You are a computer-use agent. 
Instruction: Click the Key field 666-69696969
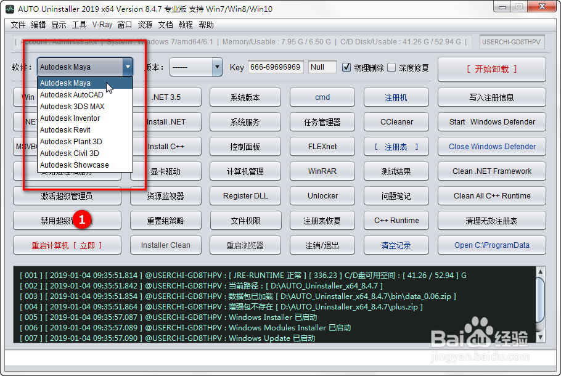[276, 67]
